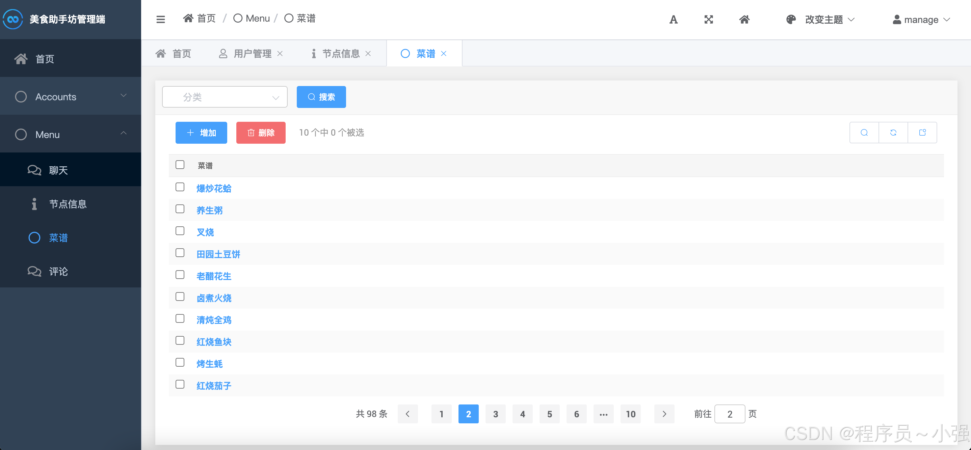Viewport: 971px width, 450px height.
Task: Open the 分类 category dropdown
Action: 225,97
